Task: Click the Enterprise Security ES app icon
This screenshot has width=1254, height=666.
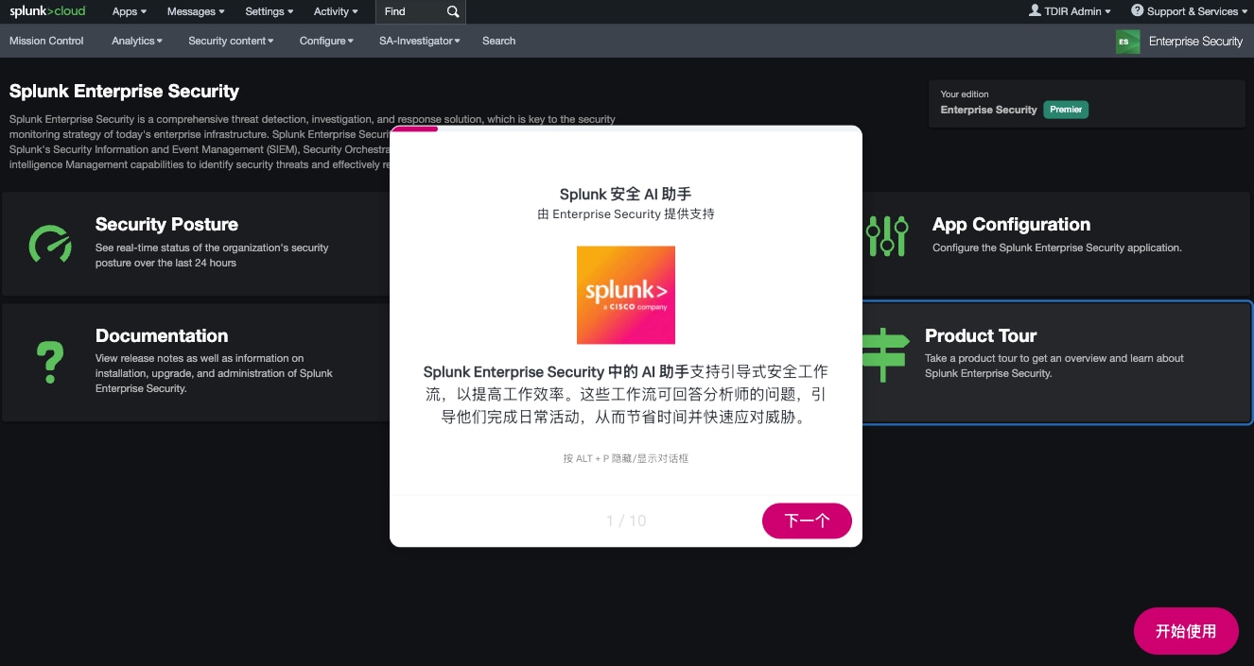Action: coord(1127,42)
